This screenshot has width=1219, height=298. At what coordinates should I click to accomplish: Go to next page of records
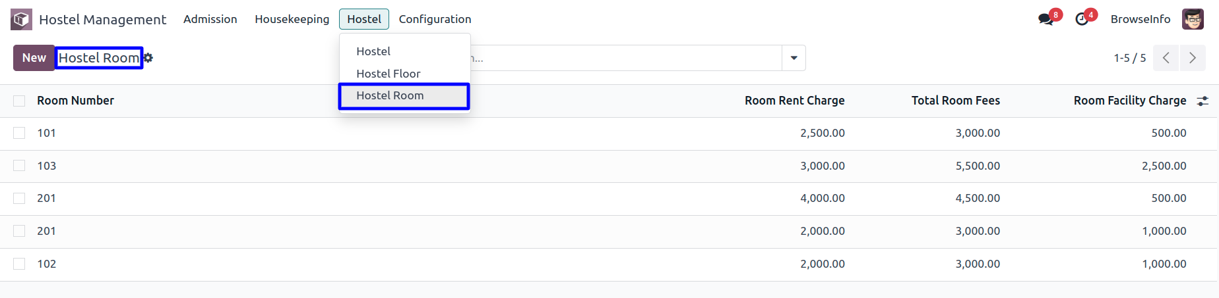[x=1193, y=58]
